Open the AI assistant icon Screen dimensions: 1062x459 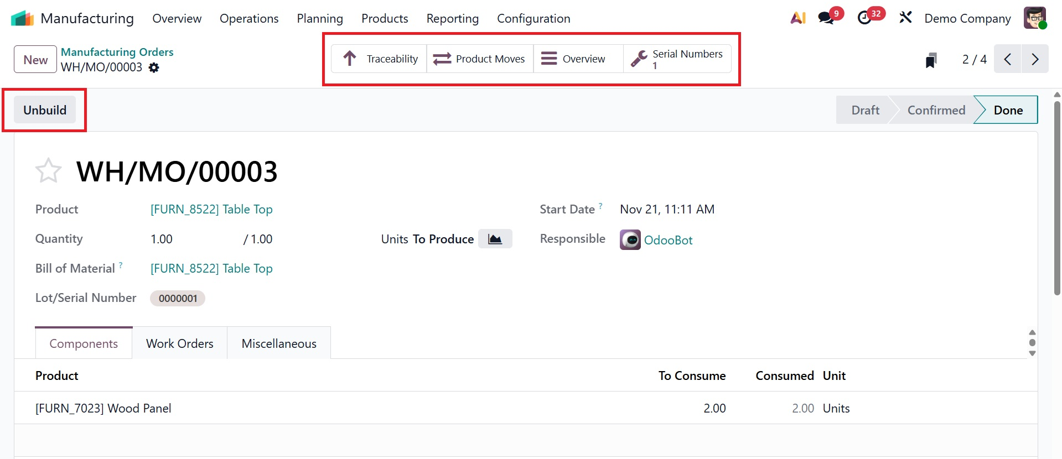tap(797, 18)
